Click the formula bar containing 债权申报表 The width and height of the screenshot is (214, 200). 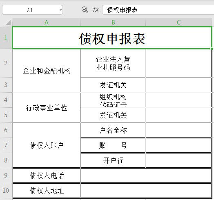pyautogui.click(x=158, y=10)
